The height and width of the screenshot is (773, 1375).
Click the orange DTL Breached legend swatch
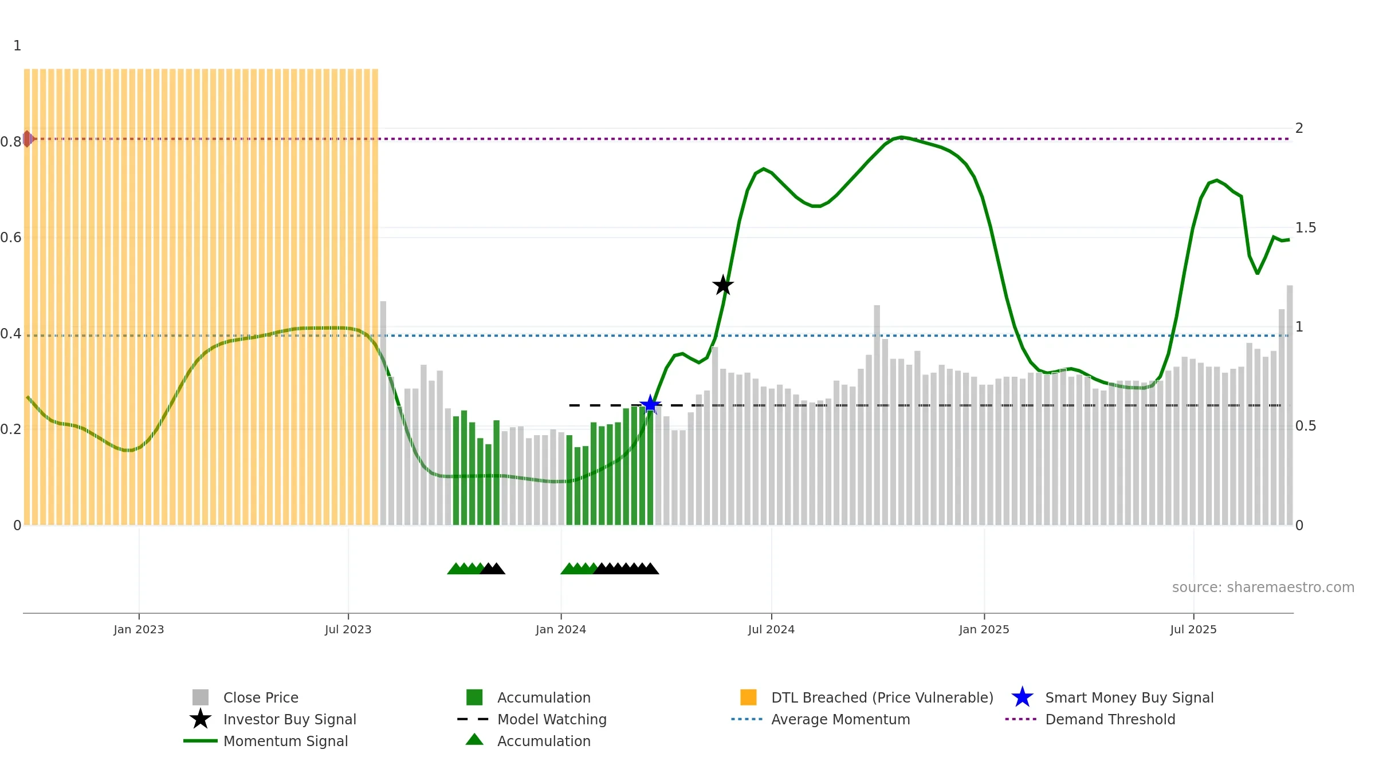click(x=748, y=697)
